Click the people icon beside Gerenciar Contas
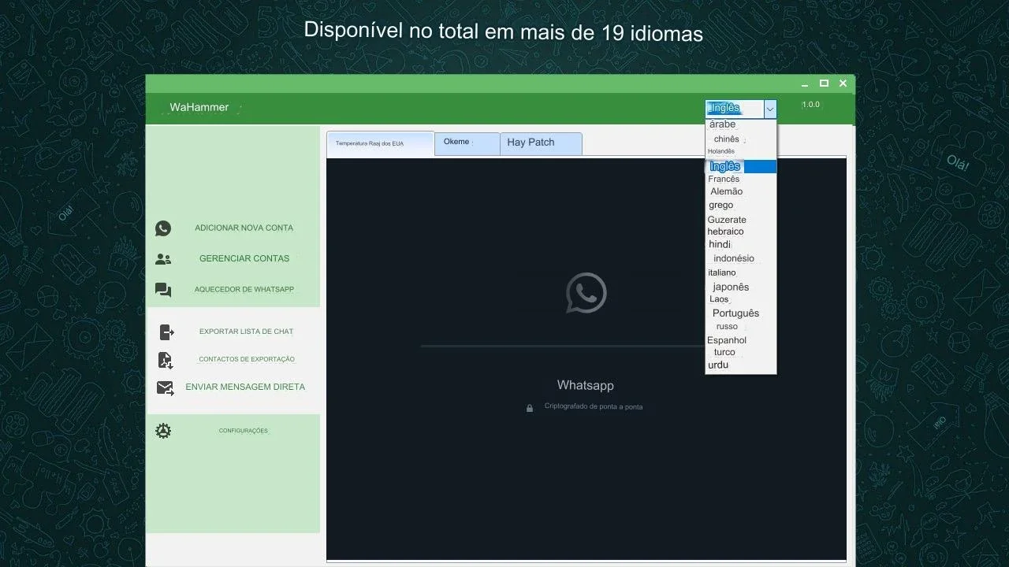The height and width of the screenshot is (567, 1009). click(x=163, y=258)
